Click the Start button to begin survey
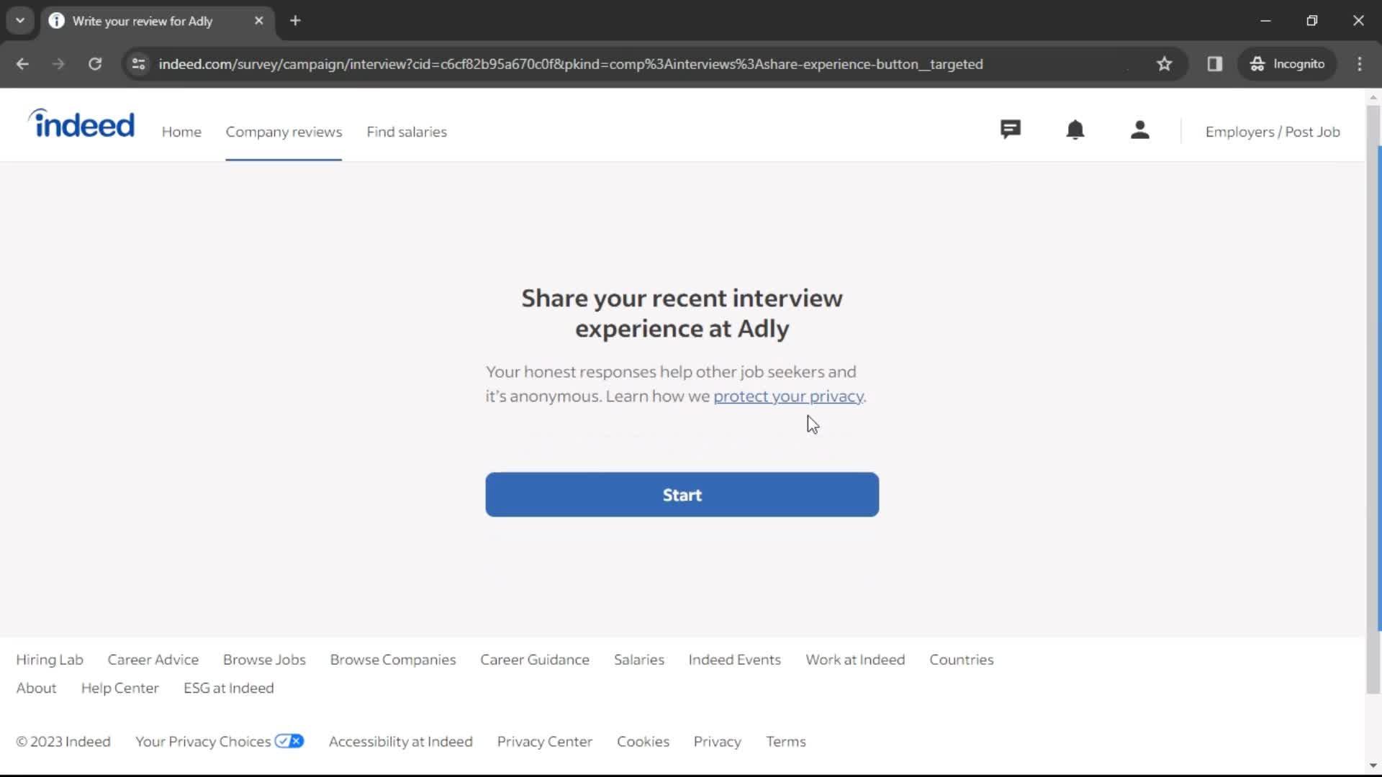This screenshot has height=777, width=1382. point(682,494)
